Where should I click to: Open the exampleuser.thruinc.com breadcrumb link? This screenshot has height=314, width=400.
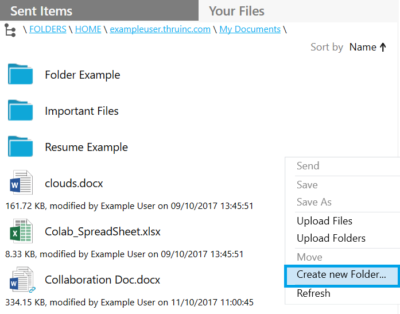[x=160, y=29]
